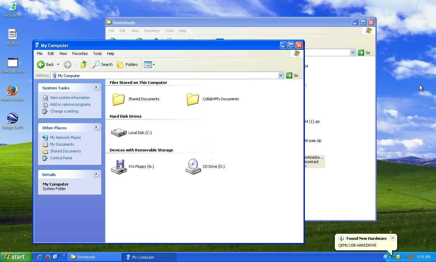Click the Up folder toolbar icon
The height and width of the screenshot is (262, 436).
[x=83, y=64]
